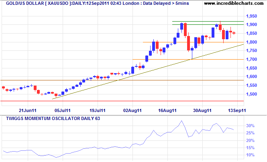Click the 1,750 price axis label

(251, 50)
